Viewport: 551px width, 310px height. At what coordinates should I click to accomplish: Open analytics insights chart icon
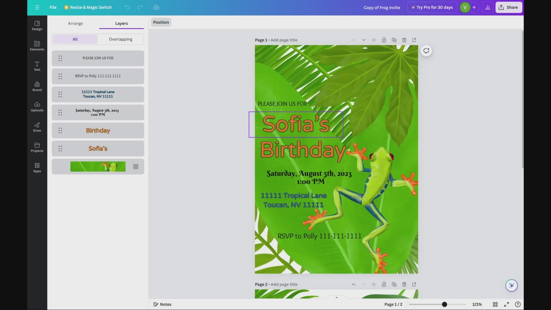pyautogui.click(x=488, y=7)
